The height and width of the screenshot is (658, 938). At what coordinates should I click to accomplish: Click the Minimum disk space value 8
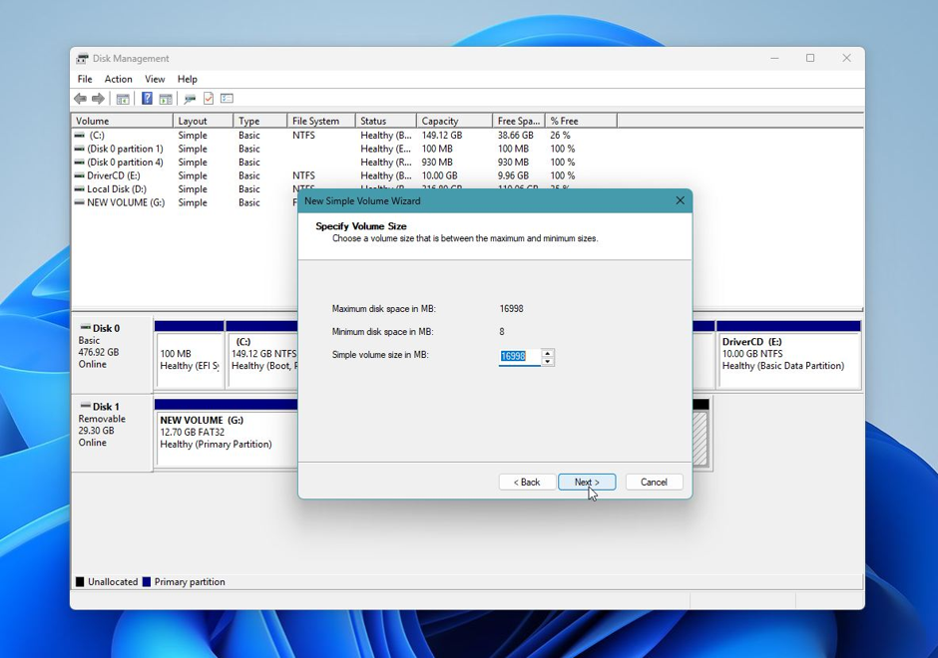(502, 332)
